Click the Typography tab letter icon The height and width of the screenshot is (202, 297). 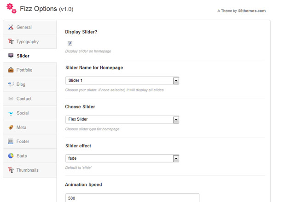click(x=11, y=41)
